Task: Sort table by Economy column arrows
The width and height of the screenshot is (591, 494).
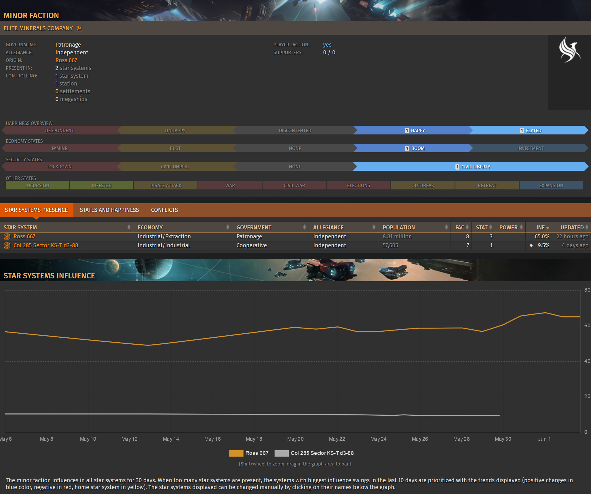Action: coord(228,227)
